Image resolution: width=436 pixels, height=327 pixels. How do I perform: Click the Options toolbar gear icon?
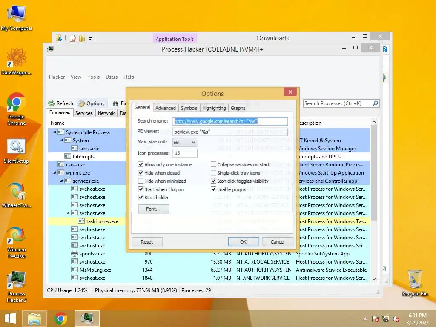coord(81,103)
